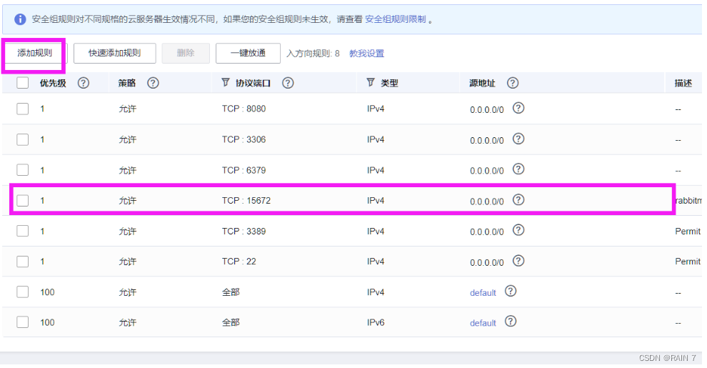Click the TCP : 22 port cell
Viewport: 707px width, 368px height.
pos(239,262)
